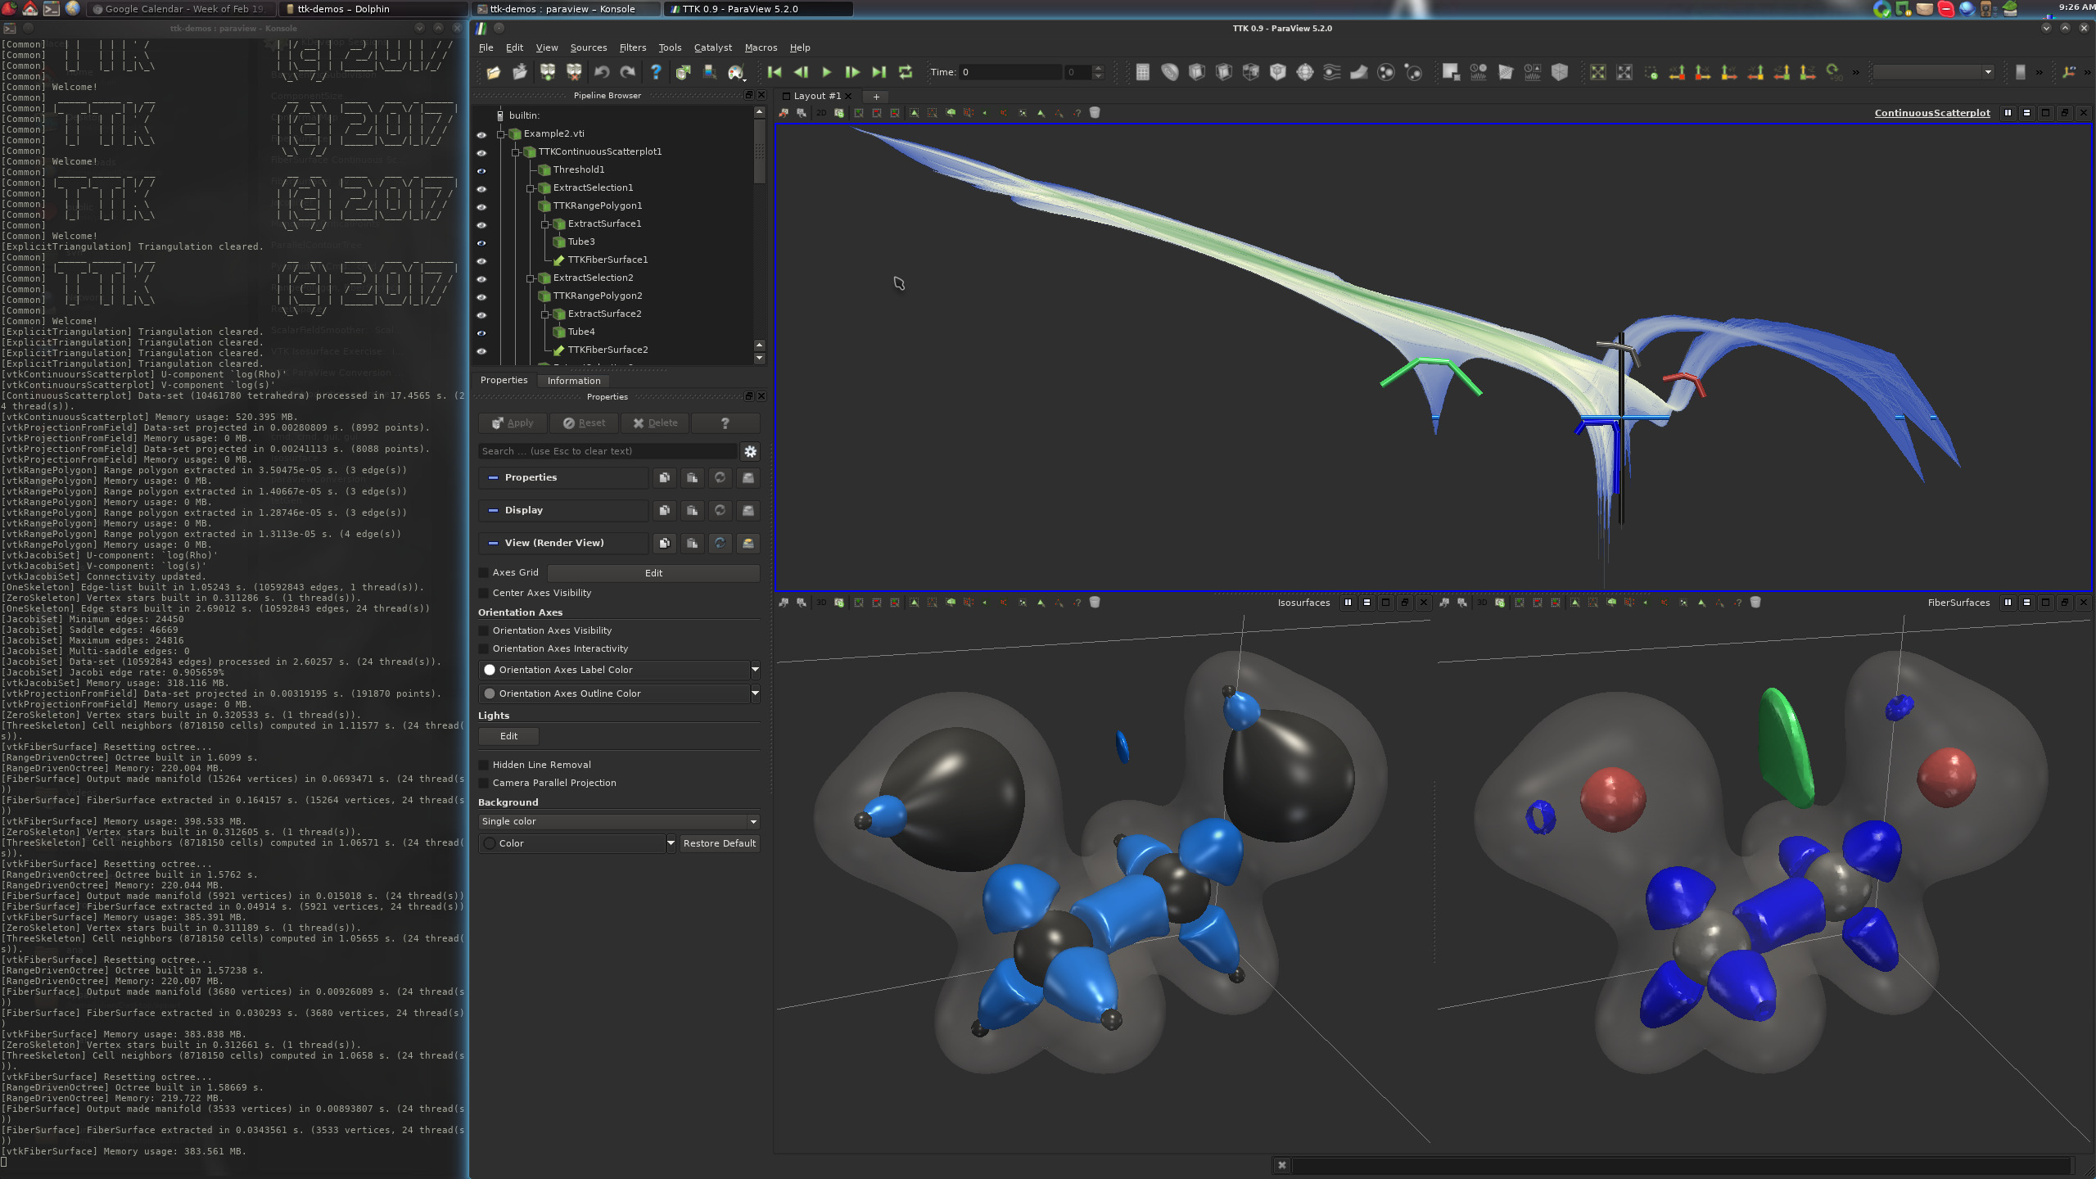
Task: Click the Disconnect from server icon
Action: (x=574, y=72)
